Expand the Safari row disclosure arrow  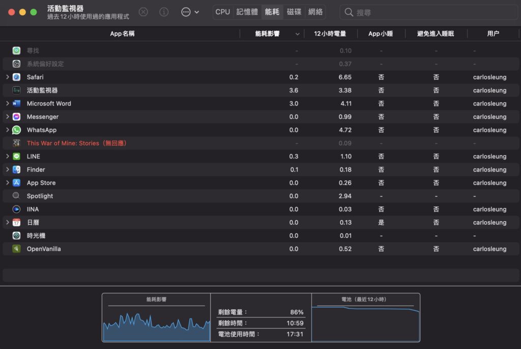pos(7,77)
